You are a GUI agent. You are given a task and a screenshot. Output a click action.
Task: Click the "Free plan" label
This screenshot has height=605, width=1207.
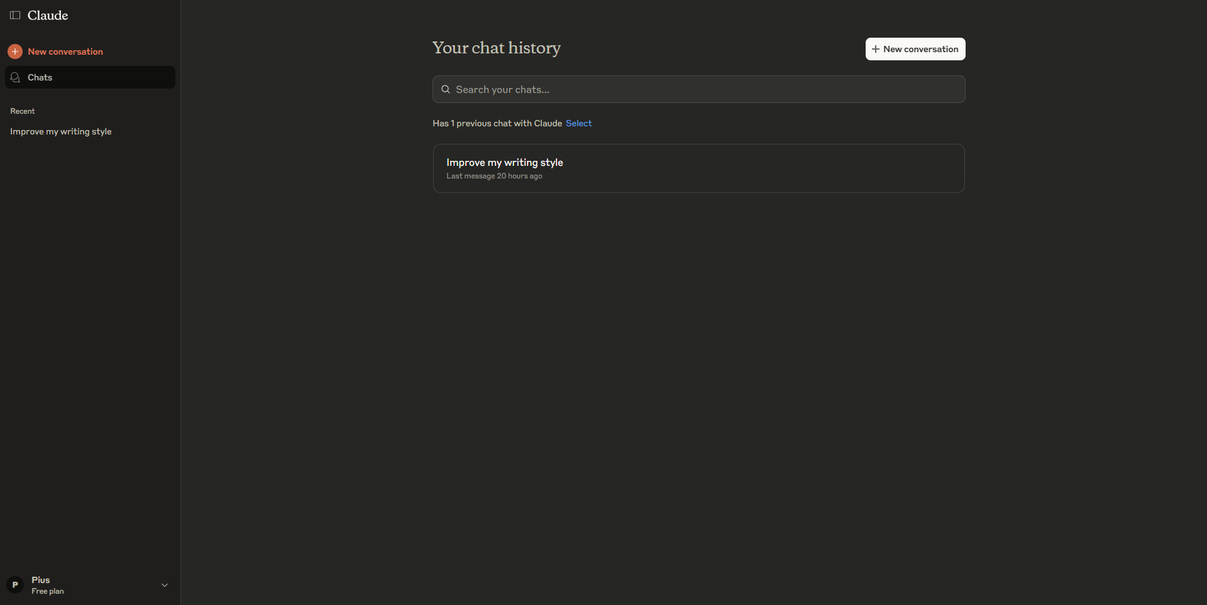[48, 591]
